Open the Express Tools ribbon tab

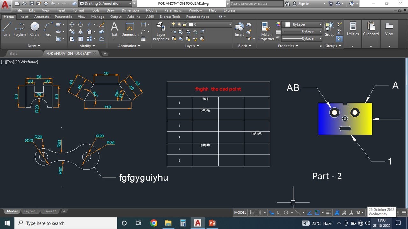pyautogui.click(x=170, y=17)
